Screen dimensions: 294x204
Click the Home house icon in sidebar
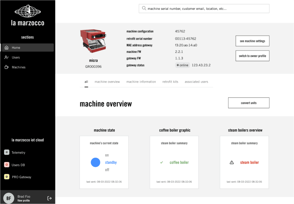pos(7,48)
